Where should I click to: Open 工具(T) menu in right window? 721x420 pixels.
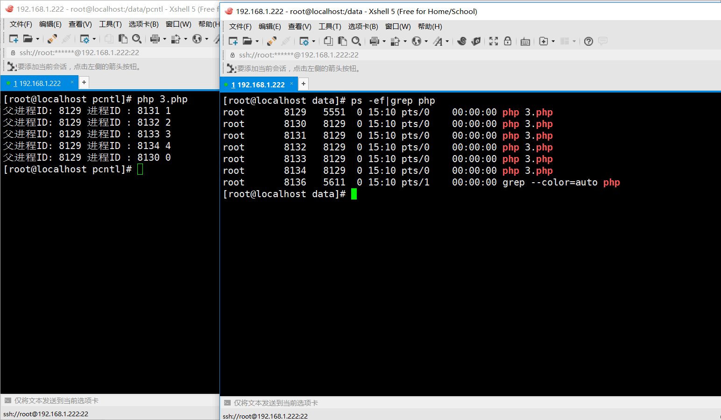[330, 27]
